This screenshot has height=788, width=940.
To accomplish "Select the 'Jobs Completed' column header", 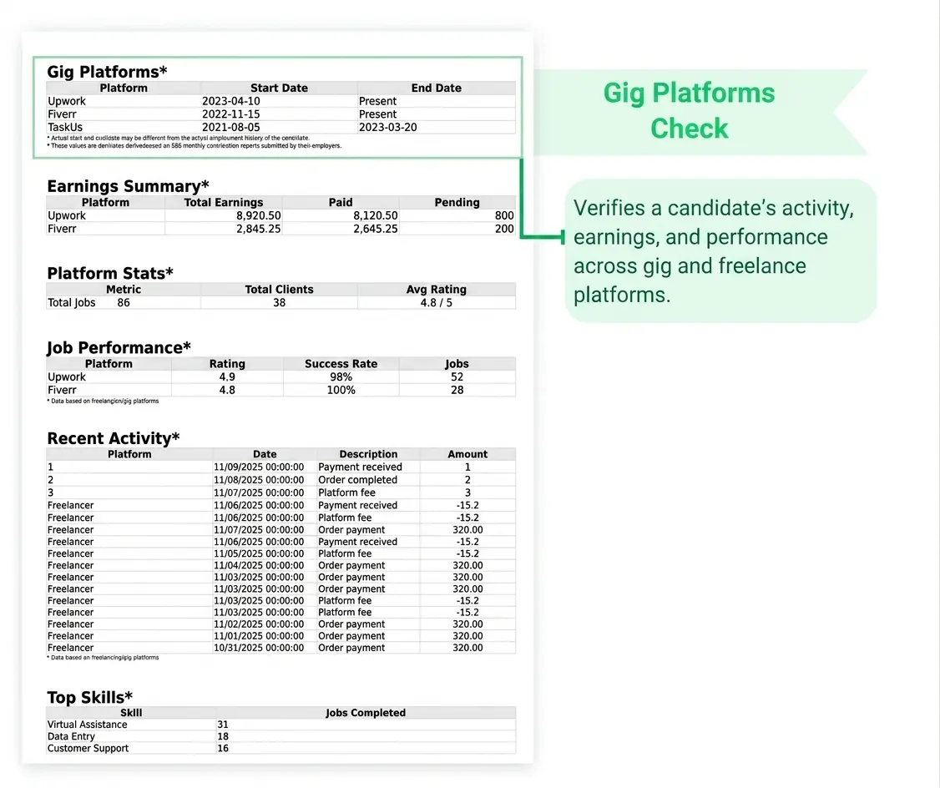I will pos(365,713).
